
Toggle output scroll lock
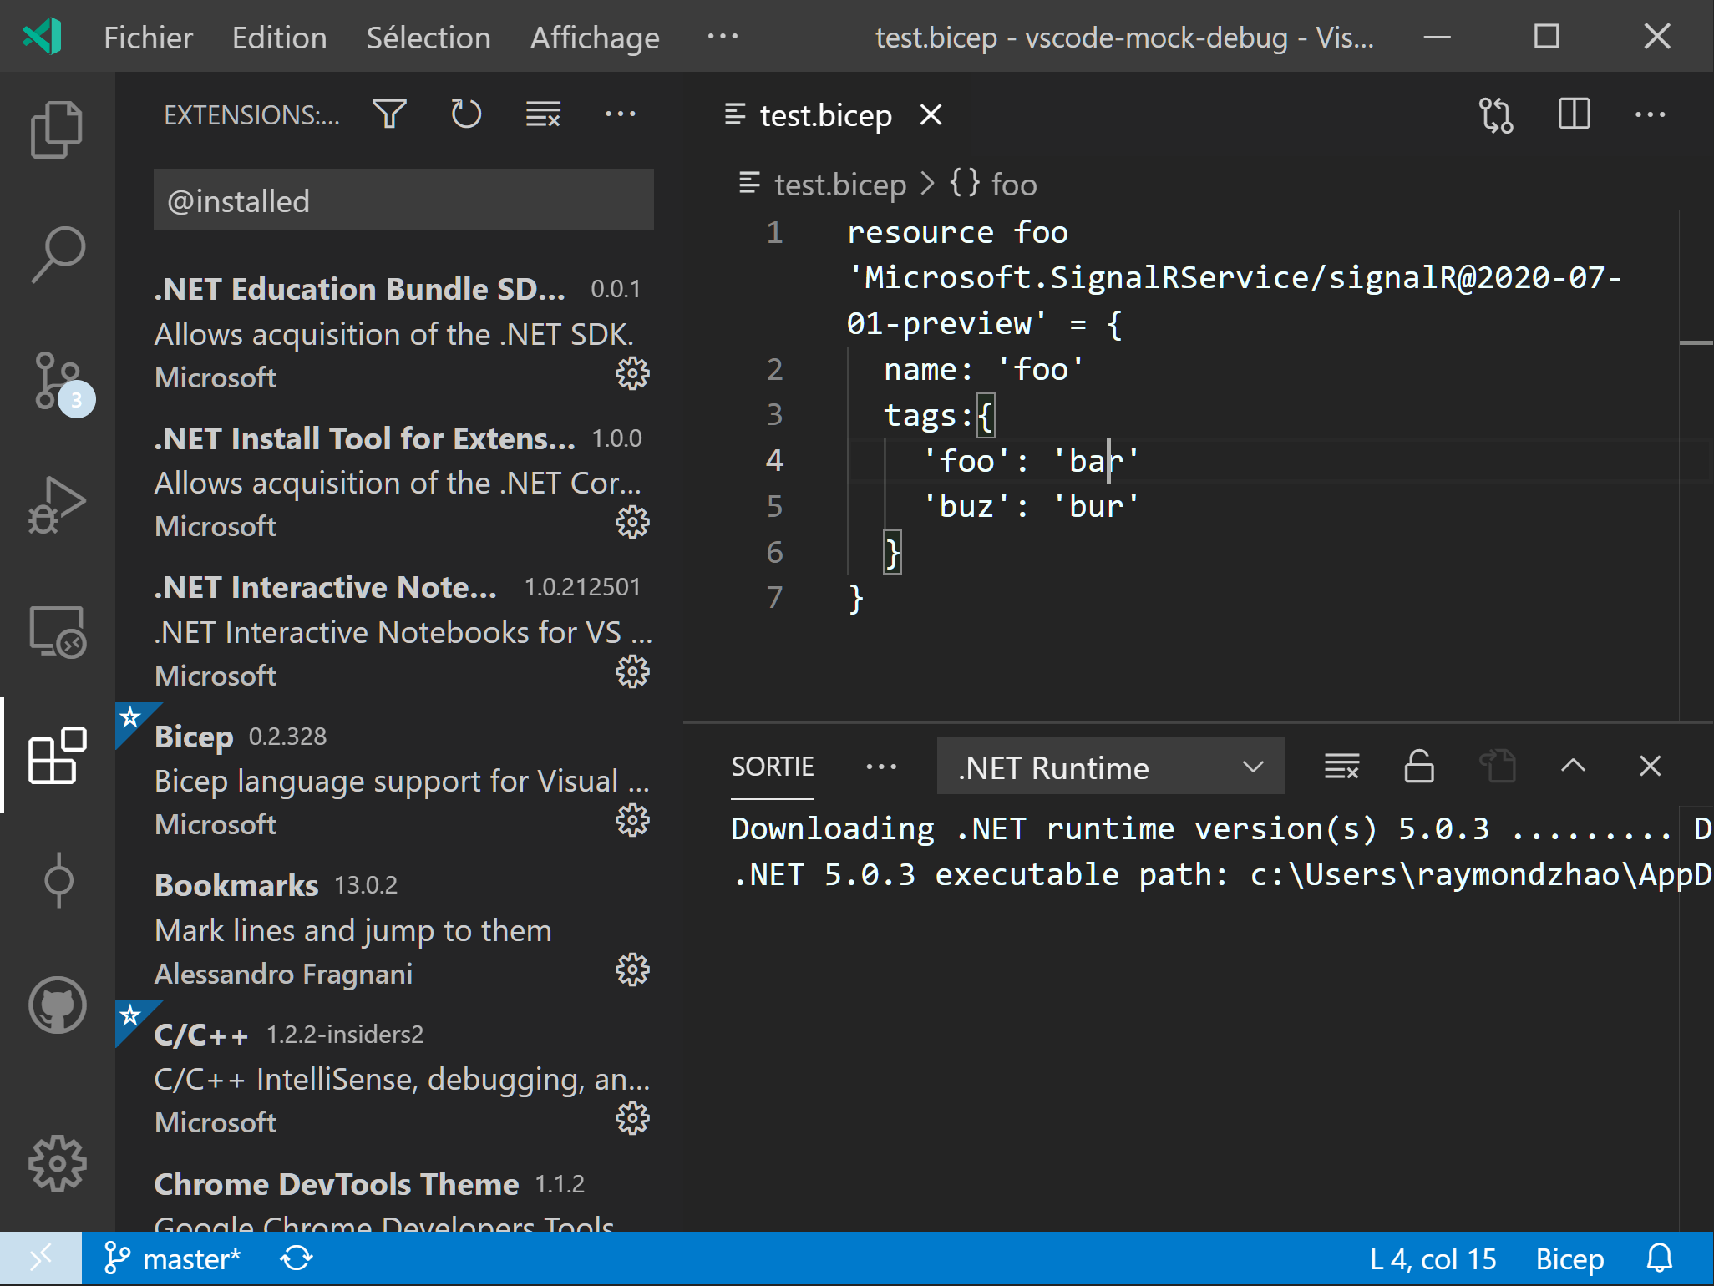point(1419,766)
